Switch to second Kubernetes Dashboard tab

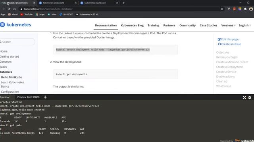point(99,3)
